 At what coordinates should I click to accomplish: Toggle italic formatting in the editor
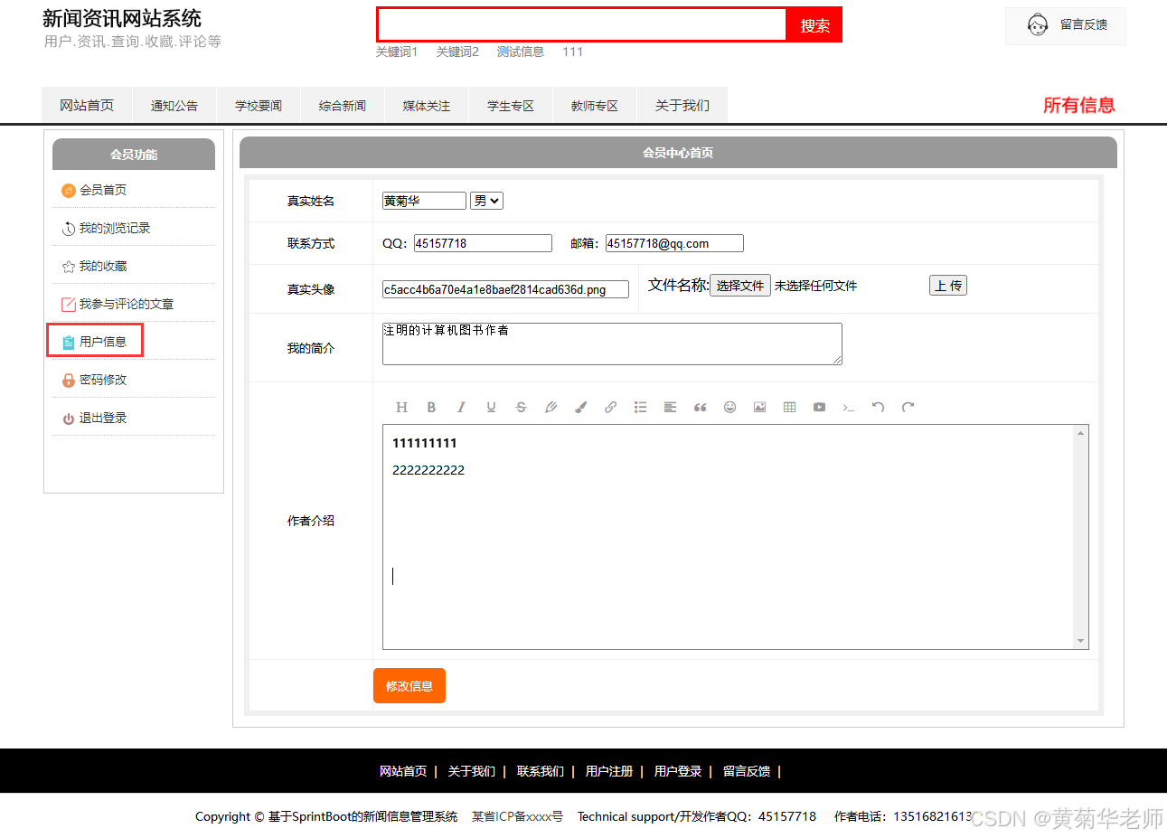pos(461,407)
